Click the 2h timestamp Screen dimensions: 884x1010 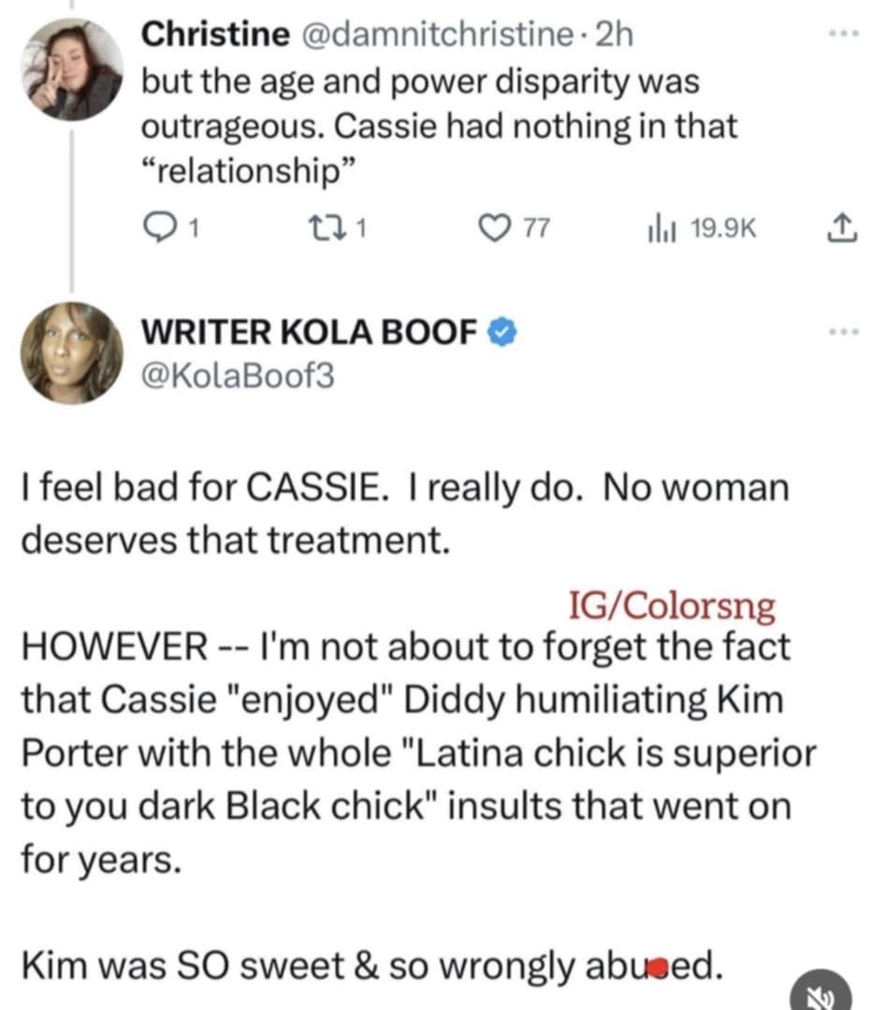614,35
